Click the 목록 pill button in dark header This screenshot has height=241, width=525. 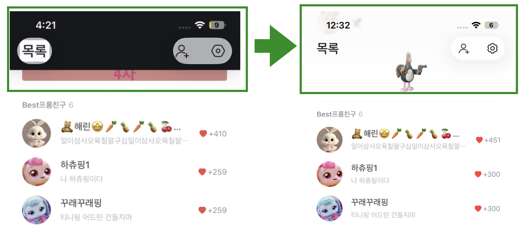coord(34,51)
